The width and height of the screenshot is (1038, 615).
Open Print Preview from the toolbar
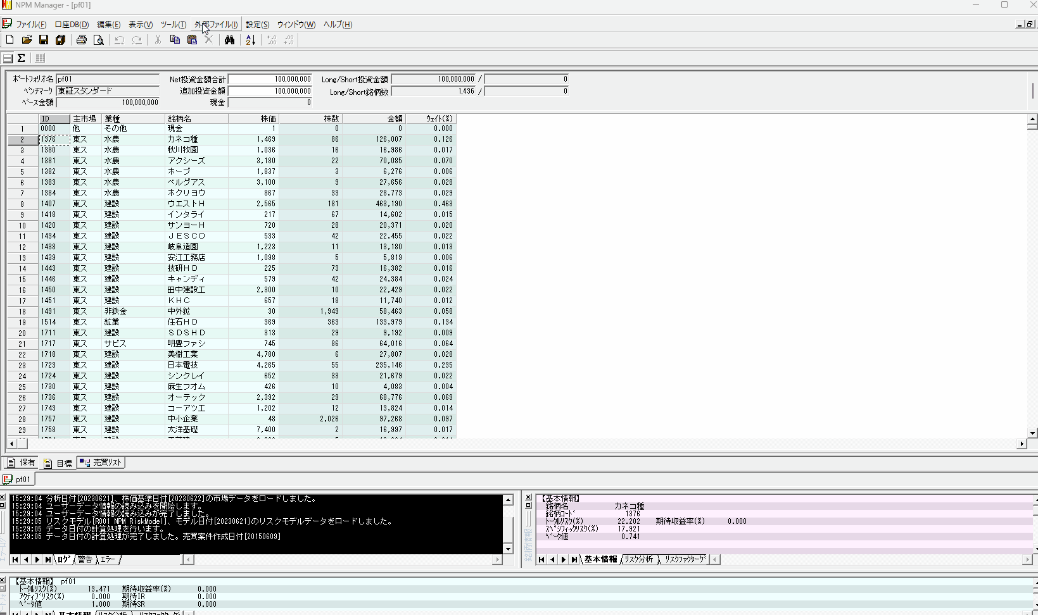pyautogui.click(x=98, y=40)
